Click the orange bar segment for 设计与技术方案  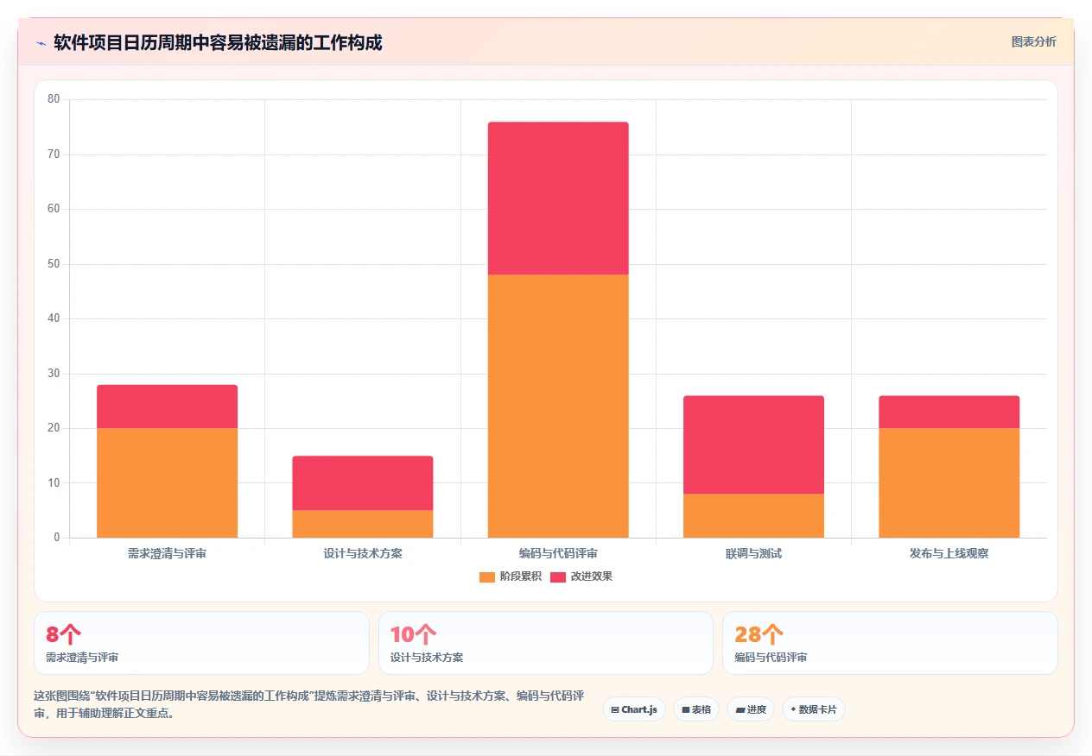coord(363,524)
